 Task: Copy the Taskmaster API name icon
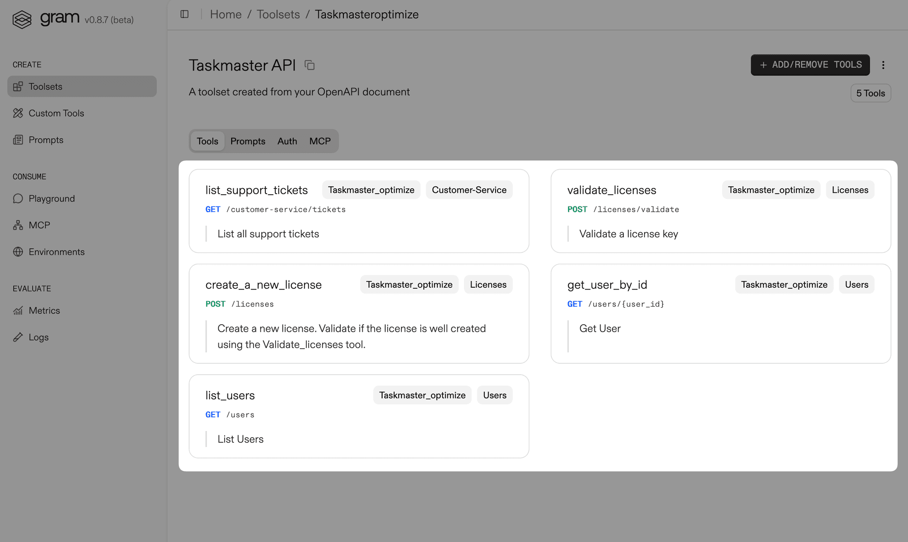click(x=310, y=65)
